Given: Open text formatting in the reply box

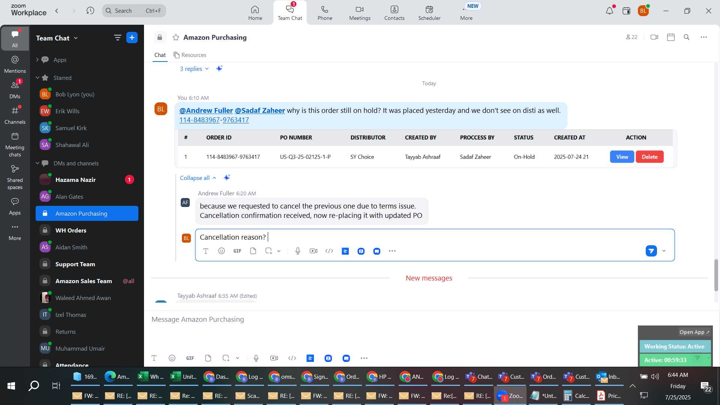Looking at the screenshot, I should (205, 251).
